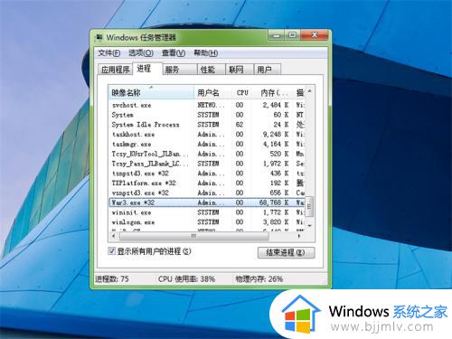Select the System Idle Process row
The width and height of the screenshot is (452, 339).
[x=207, y=125]
